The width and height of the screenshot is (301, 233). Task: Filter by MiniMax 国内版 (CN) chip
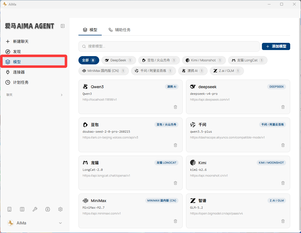(104, 71)
